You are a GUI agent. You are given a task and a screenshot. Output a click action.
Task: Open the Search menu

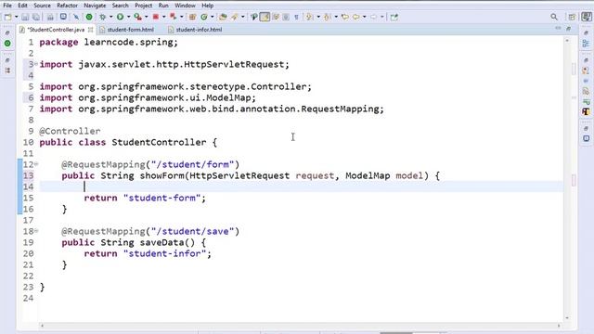point(120,6)
